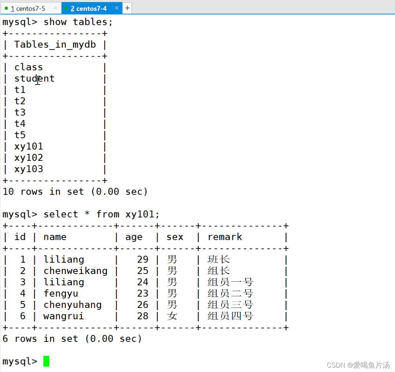Click the age value 25

tap(143, 271)
